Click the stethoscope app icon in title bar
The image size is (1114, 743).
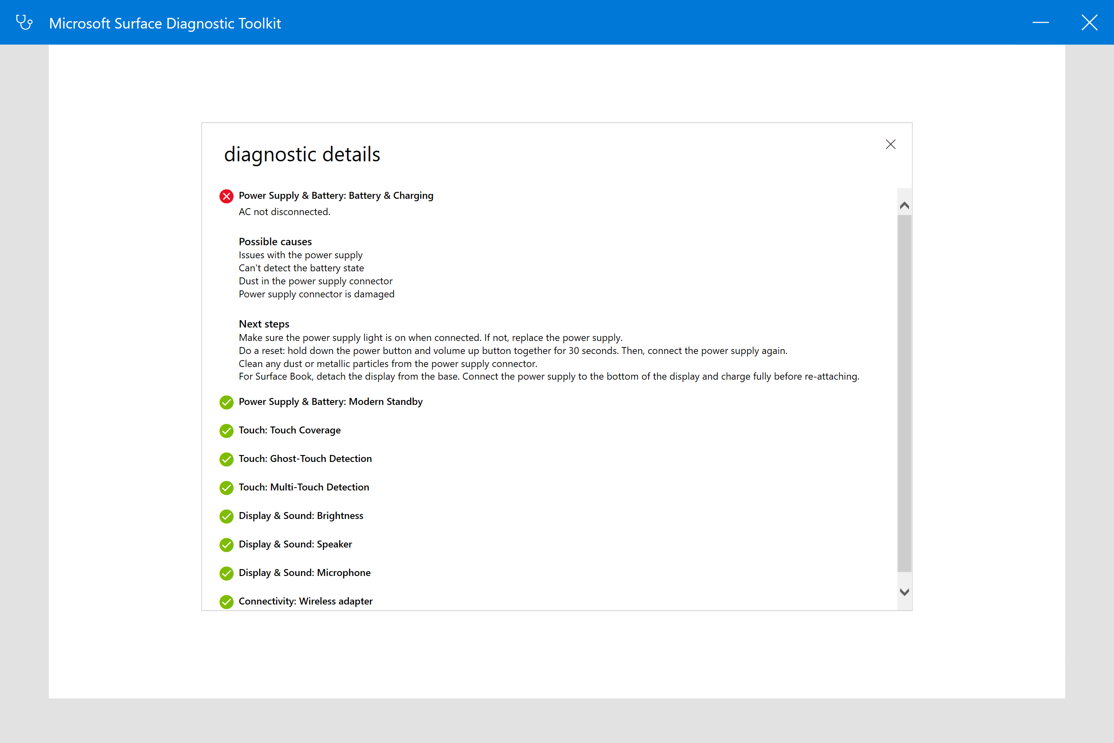(x=24, y=22)
